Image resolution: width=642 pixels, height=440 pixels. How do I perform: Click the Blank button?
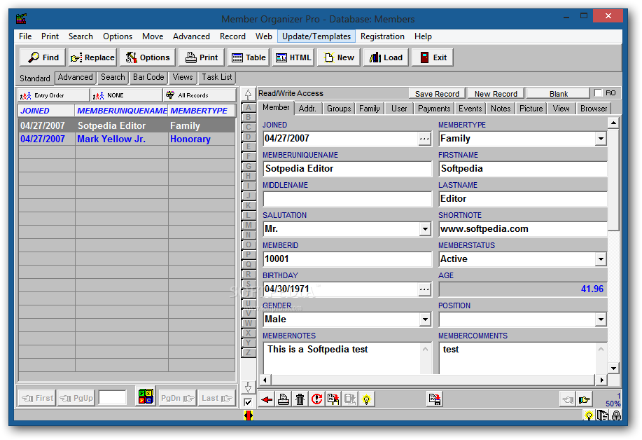pos(559,94)
